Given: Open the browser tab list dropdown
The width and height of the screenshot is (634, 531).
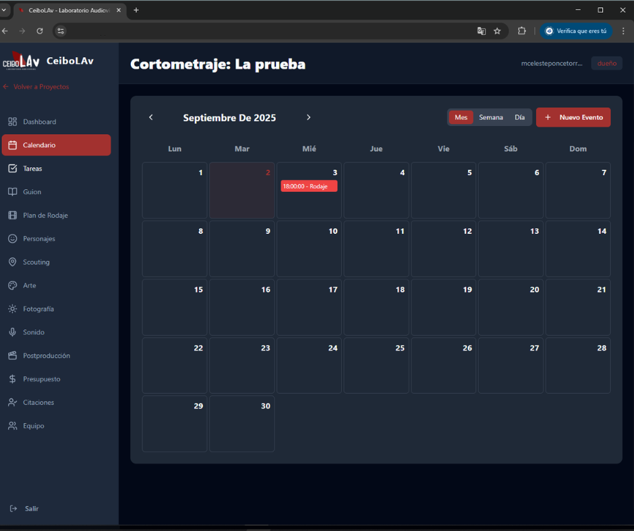Looking at the screenshot, I should point(4,10).
